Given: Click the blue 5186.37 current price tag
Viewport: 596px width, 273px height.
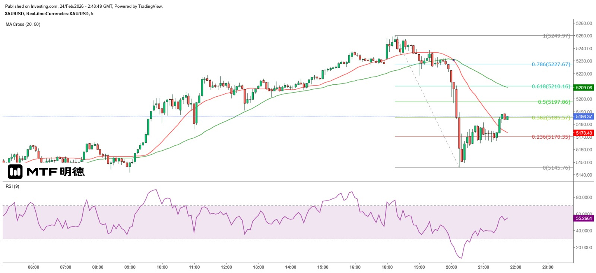Looking at the screenshot, I should (584, 117).
